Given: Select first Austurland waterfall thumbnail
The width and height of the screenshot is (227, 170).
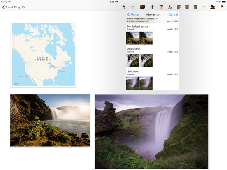Looking at the screenshot, I should pyautogui.click(x=132, y=61).
